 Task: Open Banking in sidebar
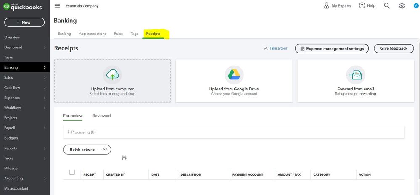(25, 68)
